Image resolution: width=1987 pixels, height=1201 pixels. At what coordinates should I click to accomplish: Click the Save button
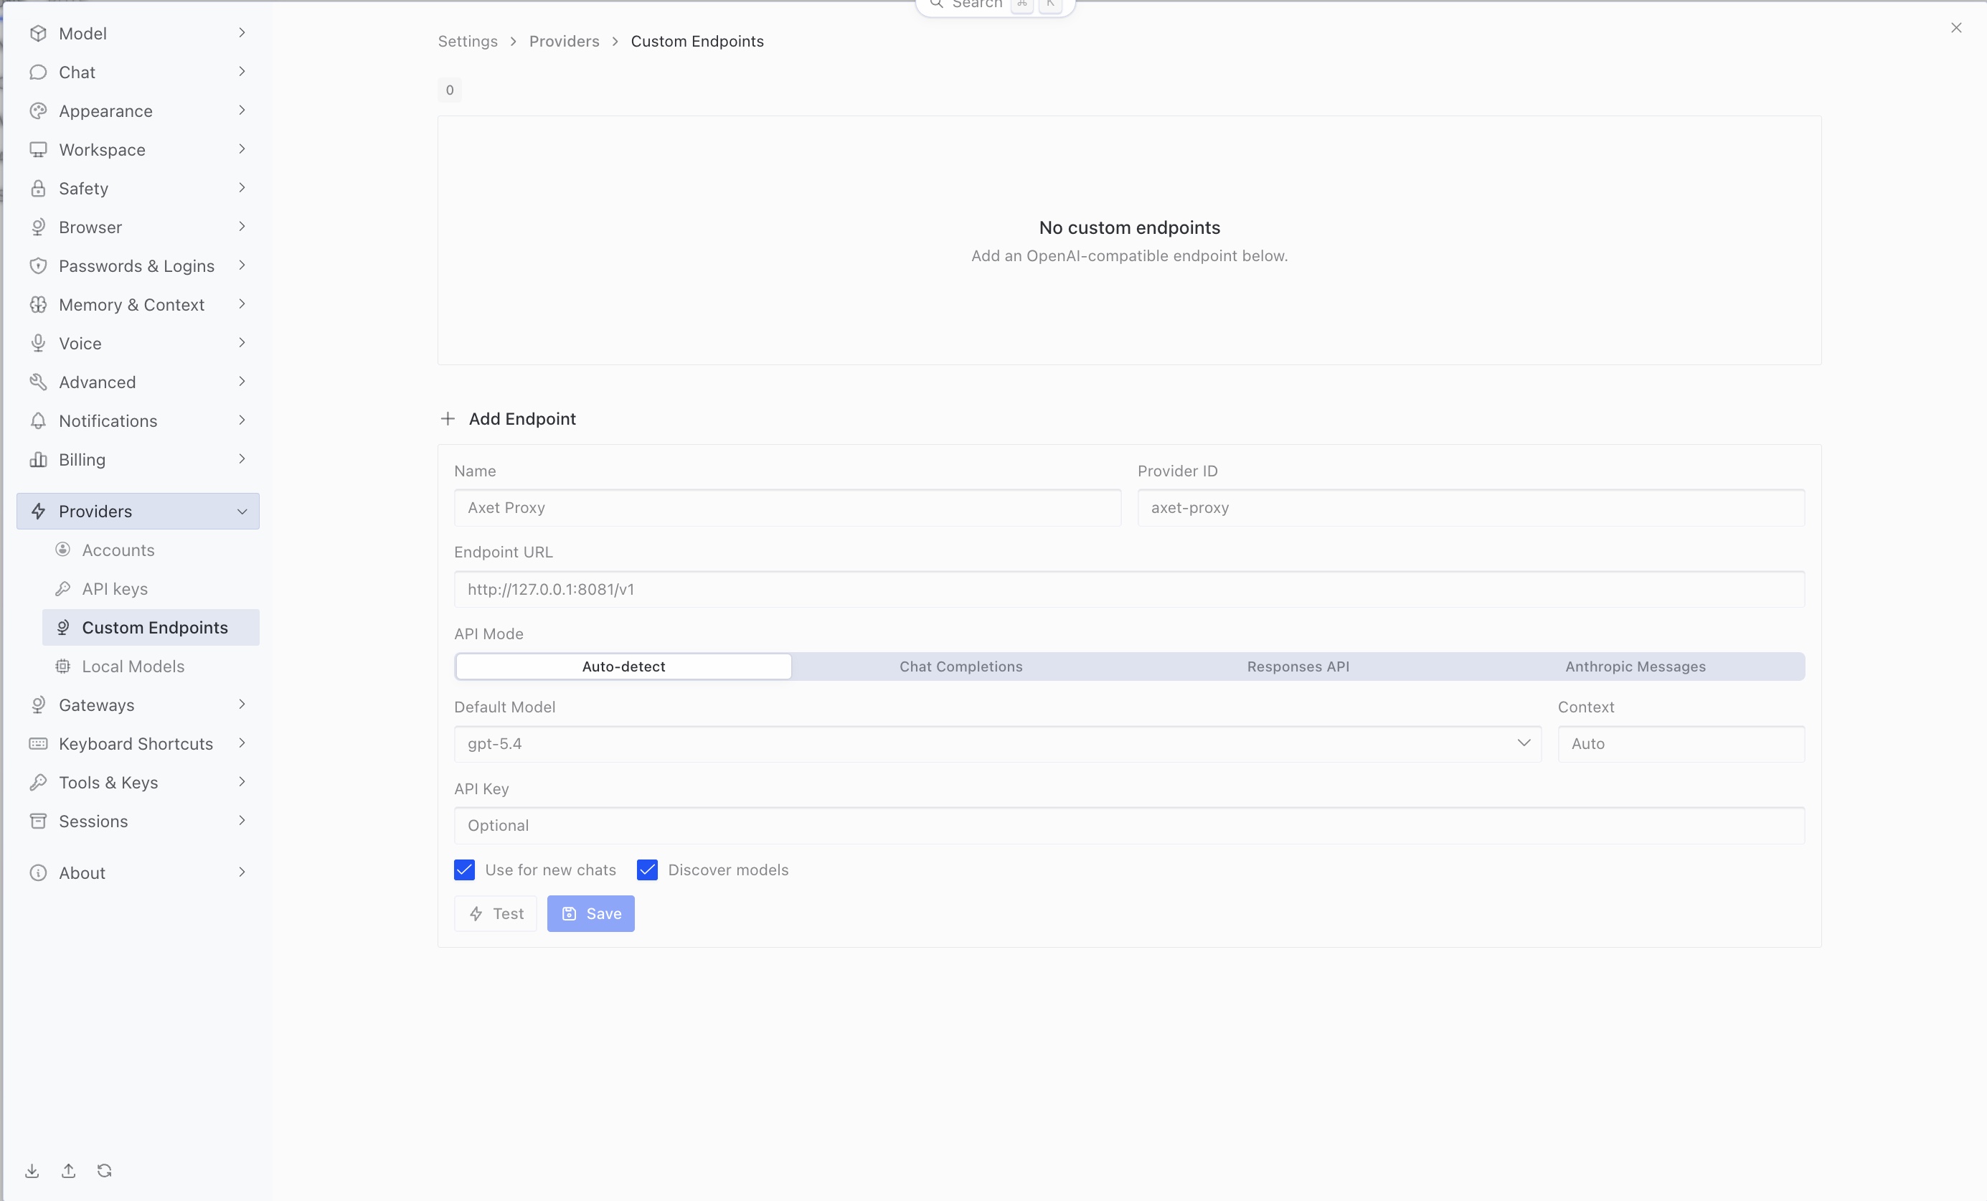pos(591,913)
